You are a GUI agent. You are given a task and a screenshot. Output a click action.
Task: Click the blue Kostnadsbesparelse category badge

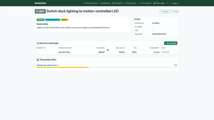(53, 20)
